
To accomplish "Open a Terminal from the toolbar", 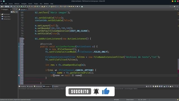I will point(11,6).
